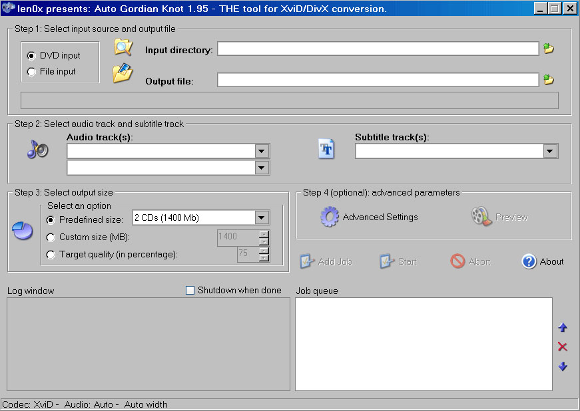This screenshot has width=580, height=411.
Task: Select Predefined size option
Action: [x=51, y=220]
